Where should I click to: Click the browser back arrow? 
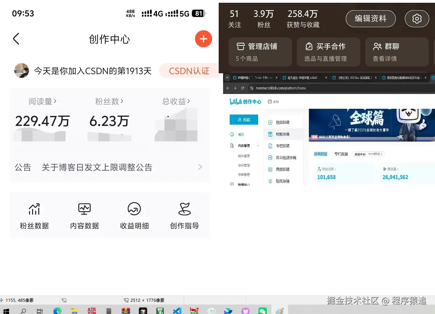227,88
